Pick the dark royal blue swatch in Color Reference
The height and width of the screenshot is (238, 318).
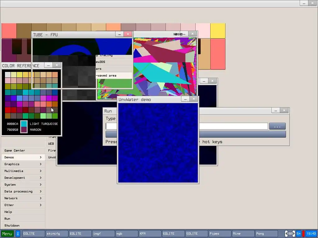click(55, 92)
